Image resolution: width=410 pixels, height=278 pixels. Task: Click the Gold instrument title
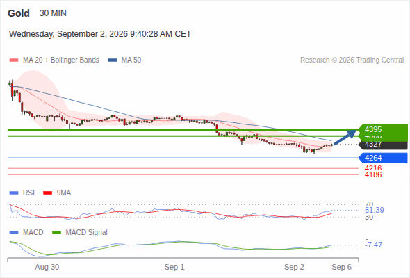pos(19,13)
